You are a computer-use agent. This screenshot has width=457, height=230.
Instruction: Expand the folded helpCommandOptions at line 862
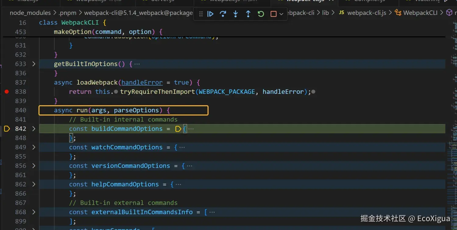[x=34, y=184]
